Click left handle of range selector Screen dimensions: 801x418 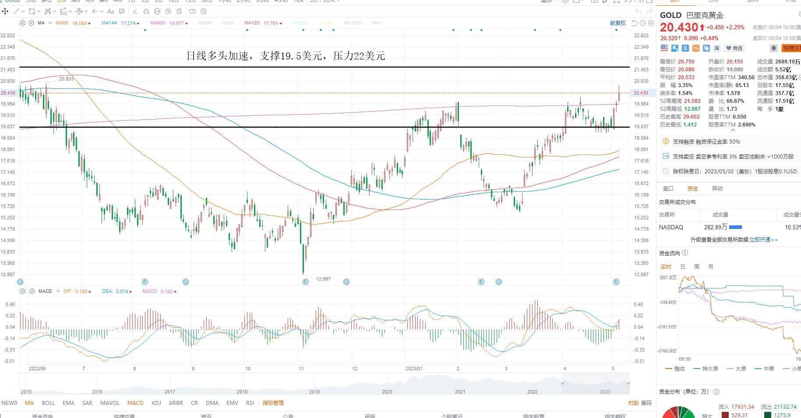click(563, 383)
